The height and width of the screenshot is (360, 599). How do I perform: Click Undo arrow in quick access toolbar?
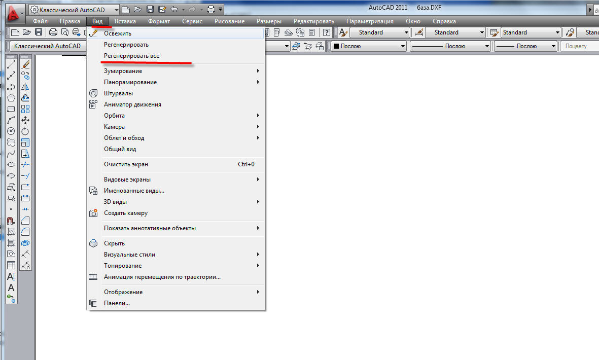pos(174,10)
